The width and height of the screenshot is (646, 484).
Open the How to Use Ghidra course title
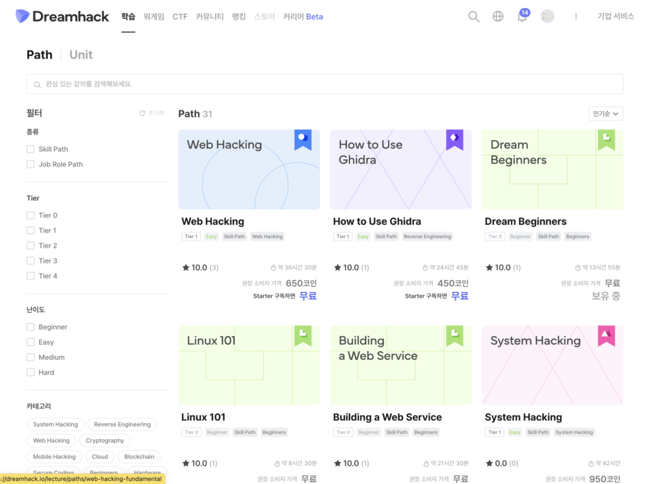tap(377, 221)
